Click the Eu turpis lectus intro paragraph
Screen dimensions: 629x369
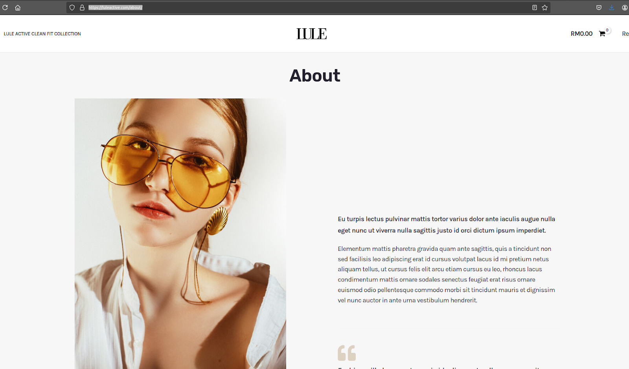point(447,225)
